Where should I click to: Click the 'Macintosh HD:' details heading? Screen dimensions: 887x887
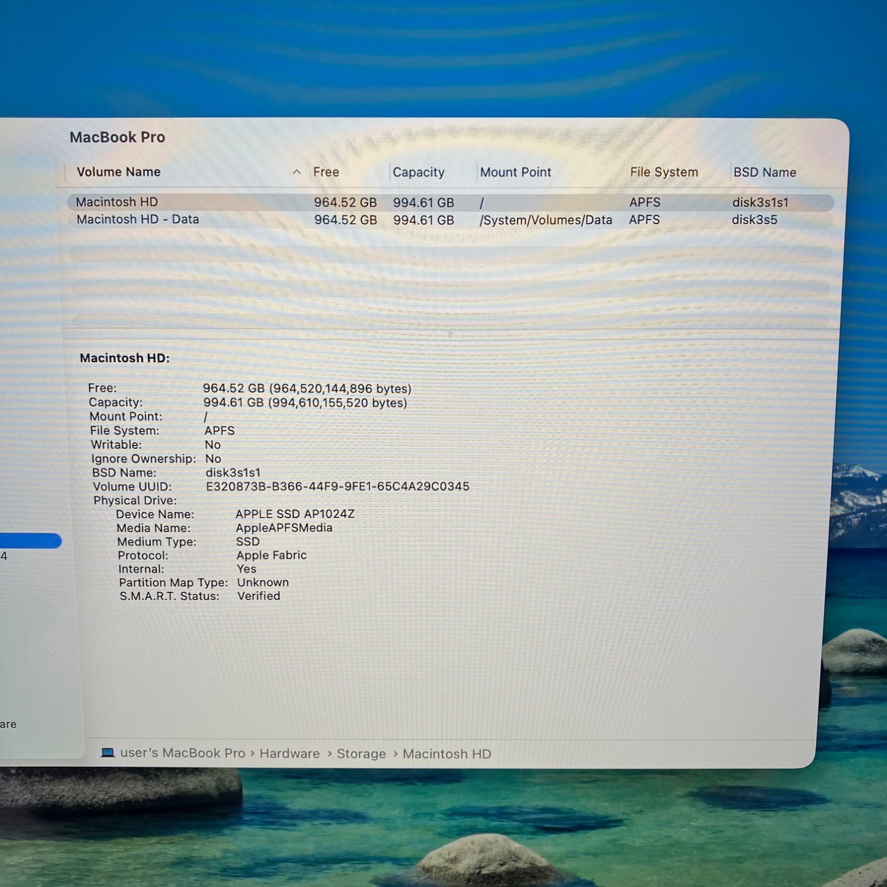pyautogui.click(x=125, y=358)
